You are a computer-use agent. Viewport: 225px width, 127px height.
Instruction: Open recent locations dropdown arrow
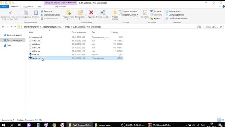[x=12, y=27]
